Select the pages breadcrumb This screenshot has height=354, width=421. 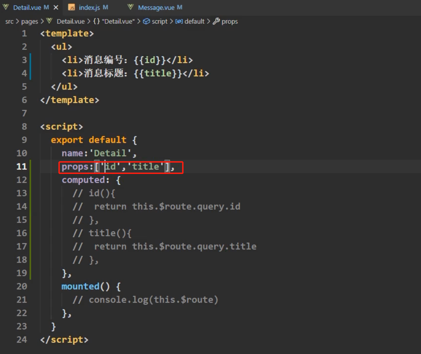[x=30, y=21]
